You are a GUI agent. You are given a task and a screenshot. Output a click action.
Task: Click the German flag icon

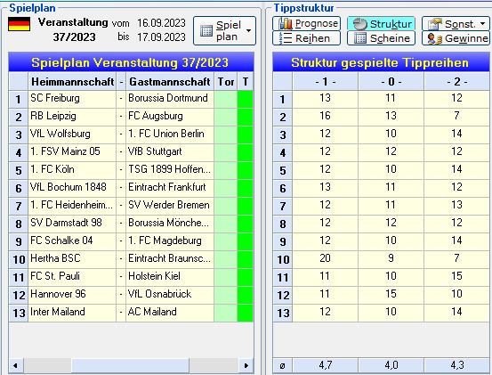click(20, 24)
